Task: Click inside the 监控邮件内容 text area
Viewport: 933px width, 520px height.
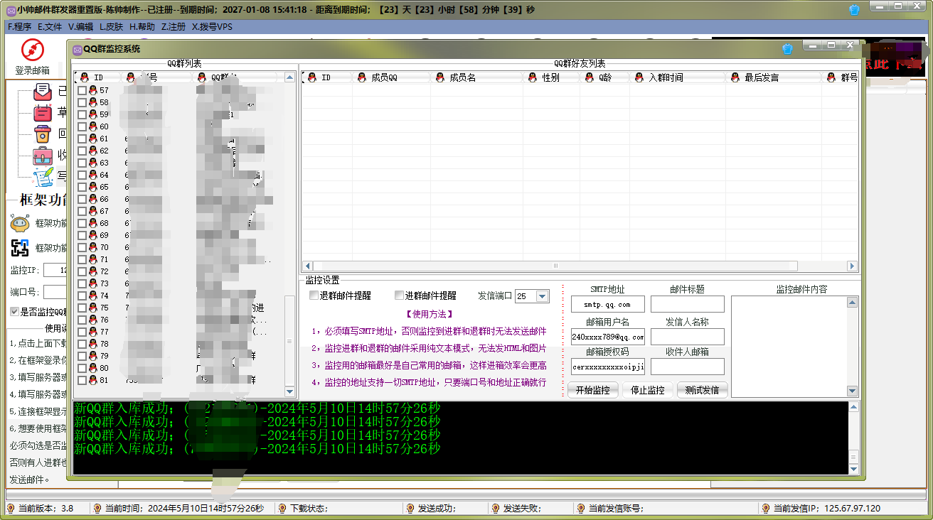Action: [789, 347]
